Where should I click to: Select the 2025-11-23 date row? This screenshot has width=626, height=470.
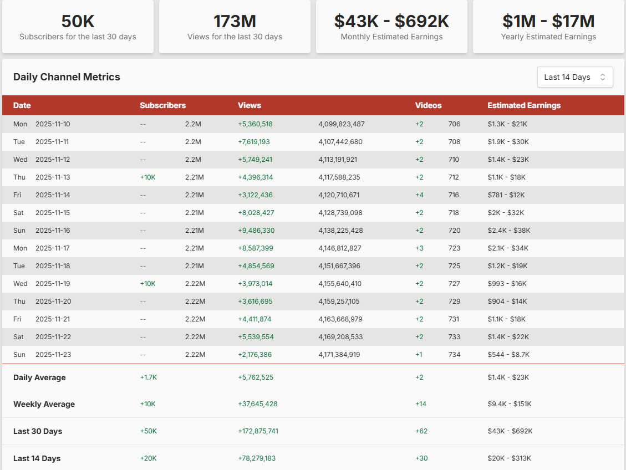pos(53,355)
